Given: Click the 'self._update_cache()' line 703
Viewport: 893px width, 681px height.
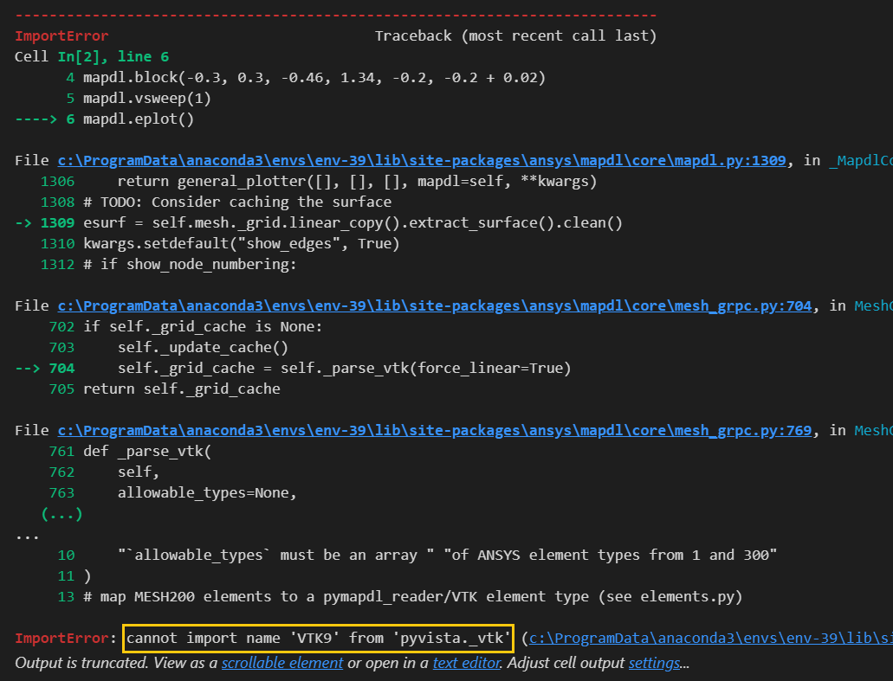Looking at the screenshot, I should (203, 347).
